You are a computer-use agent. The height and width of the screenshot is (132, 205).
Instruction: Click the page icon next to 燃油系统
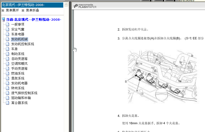[8, 73]
